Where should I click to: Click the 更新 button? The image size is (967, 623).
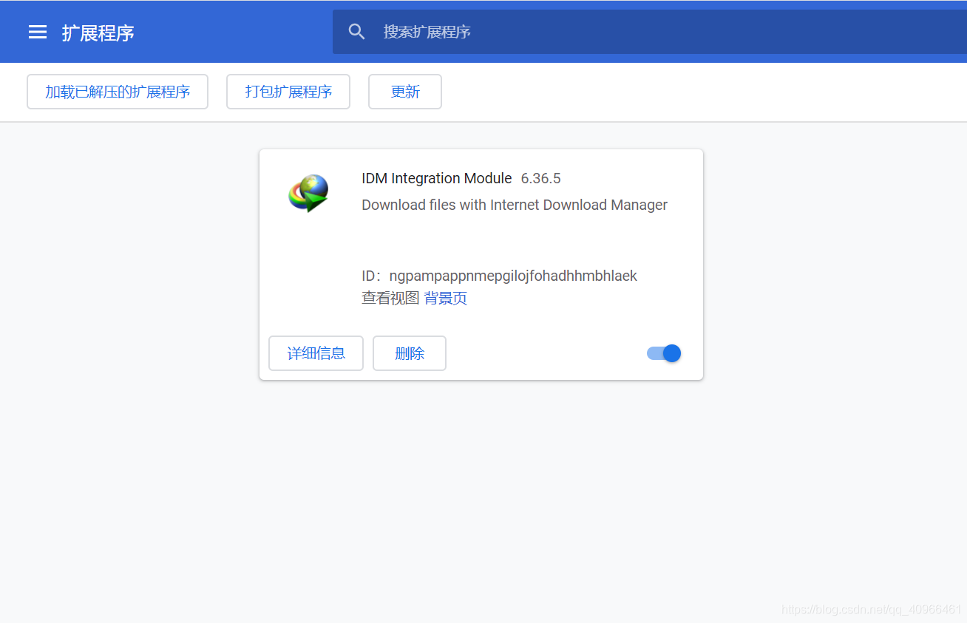point(405,92)
